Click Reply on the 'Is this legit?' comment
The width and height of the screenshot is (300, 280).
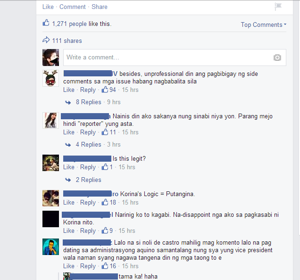[x=88, y=167]
